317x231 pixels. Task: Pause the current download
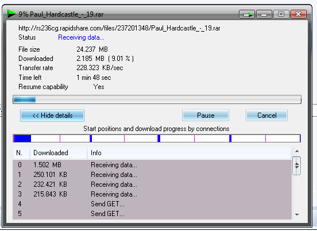[x=206, y=115]
